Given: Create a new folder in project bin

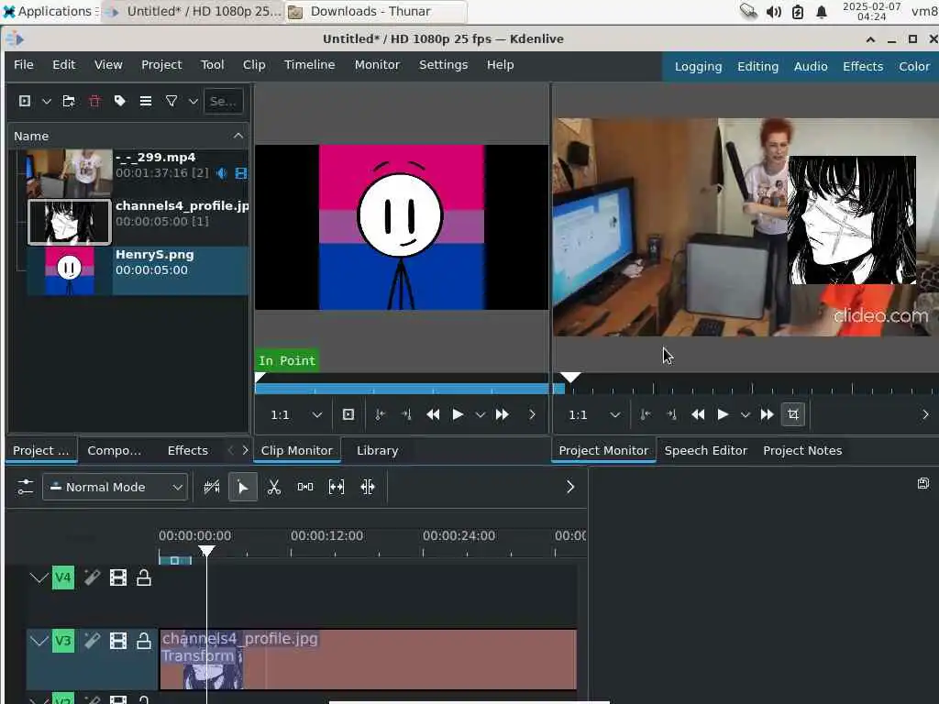Looking at the screenshot, I should [69, 101].
